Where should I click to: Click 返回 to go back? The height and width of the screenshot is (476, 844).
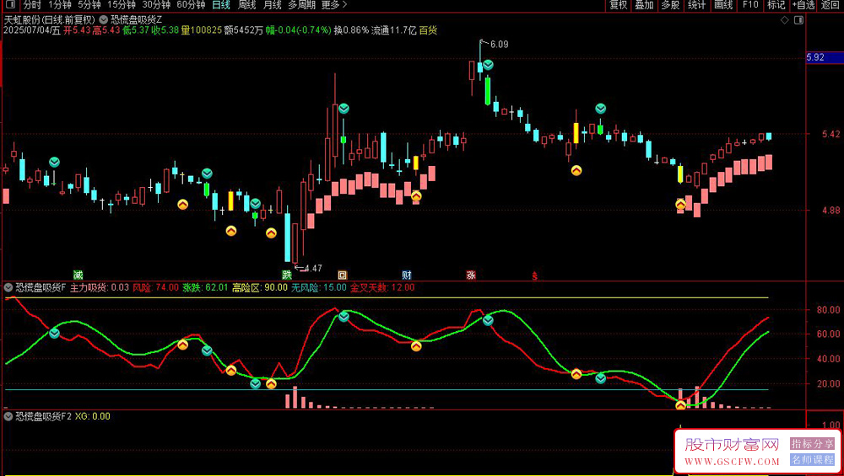(830, 5)
